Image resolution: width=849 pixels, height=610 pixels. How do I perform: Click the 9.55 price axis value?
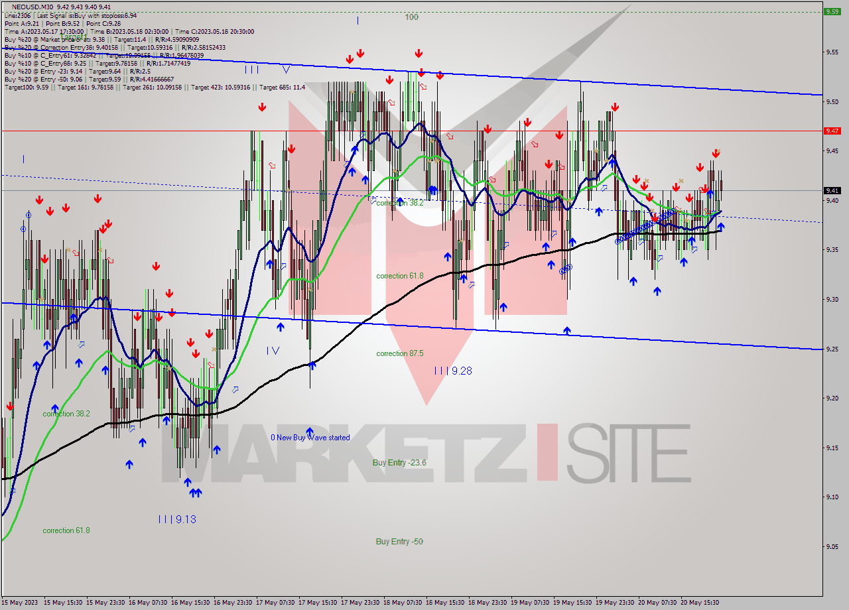pyautogui.click(x=832, y=52)
